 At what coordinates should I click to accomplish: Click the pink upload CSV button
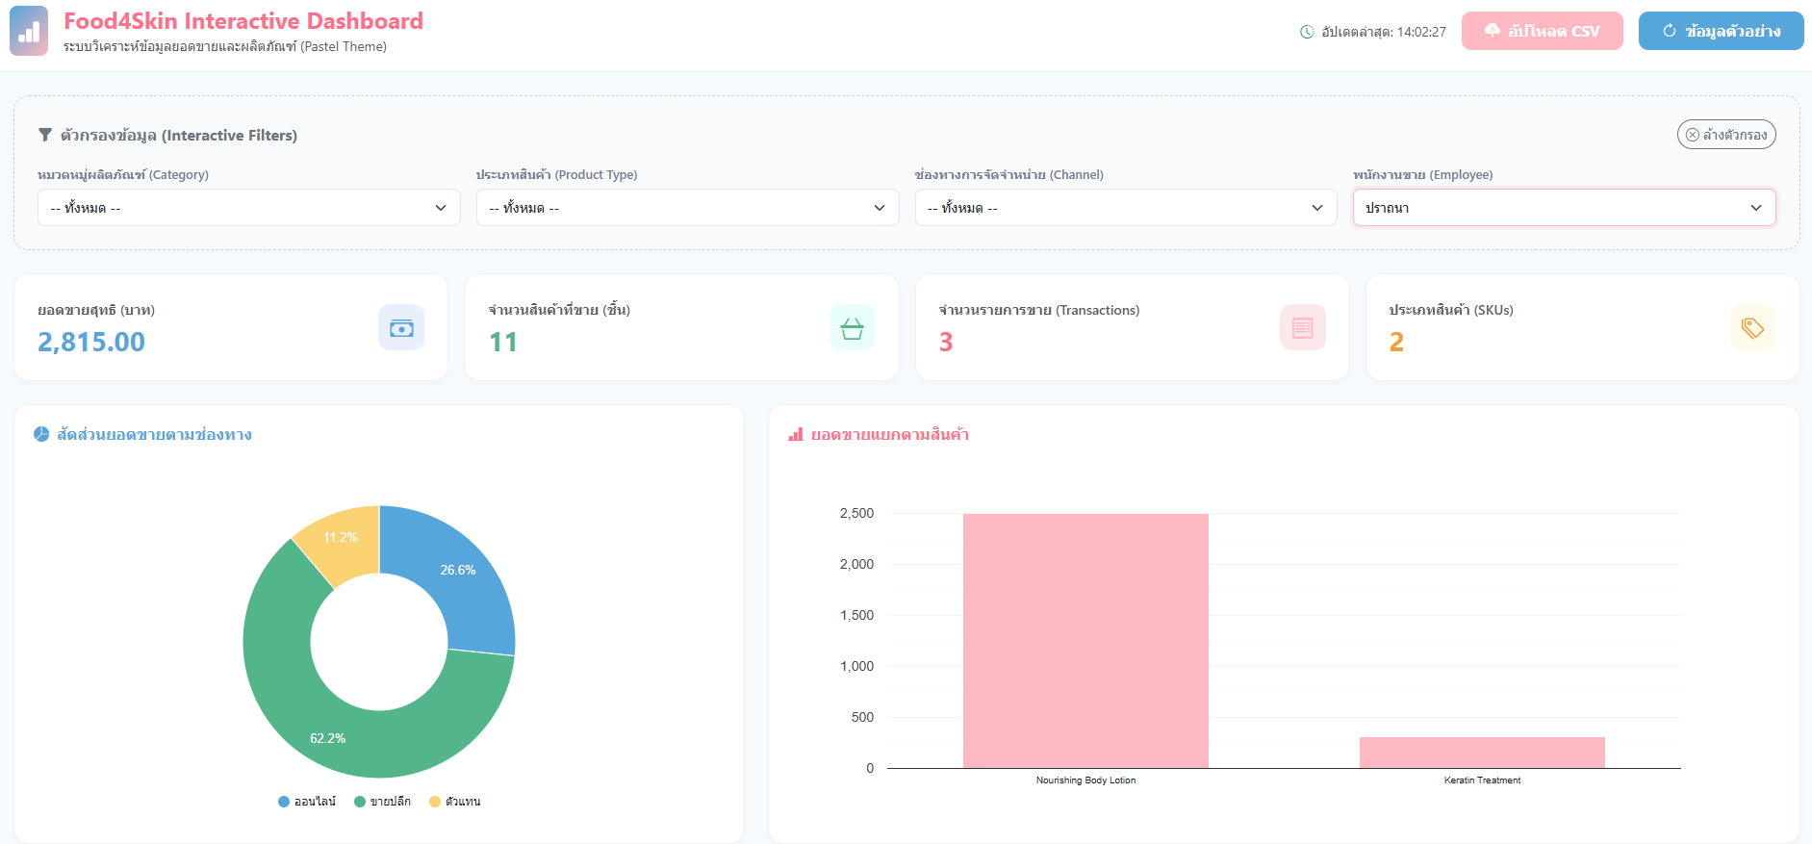coord(1543,31)
